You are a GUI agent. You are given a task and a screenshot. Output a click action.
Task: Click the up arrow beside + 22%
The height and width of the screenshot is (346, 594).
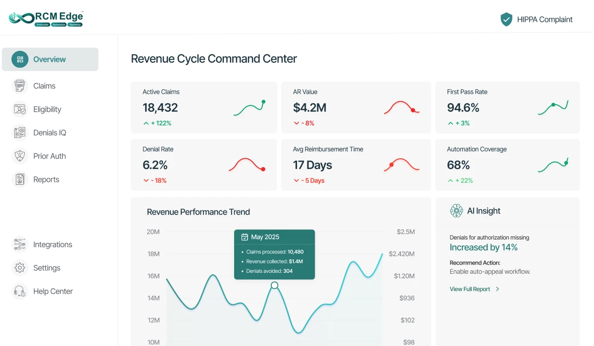450,180
